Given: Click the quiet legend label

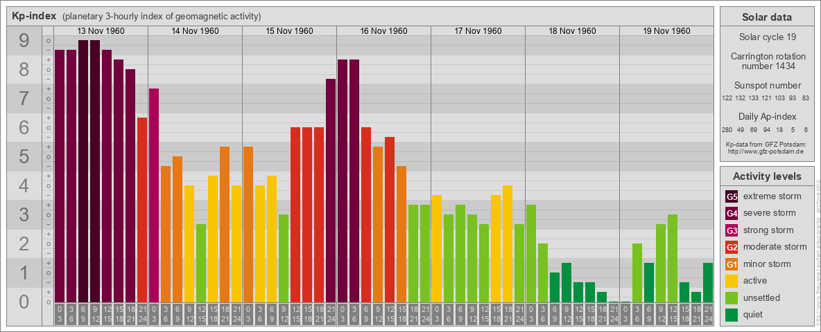Looking at the screenshot, I should tap(754, 315).
